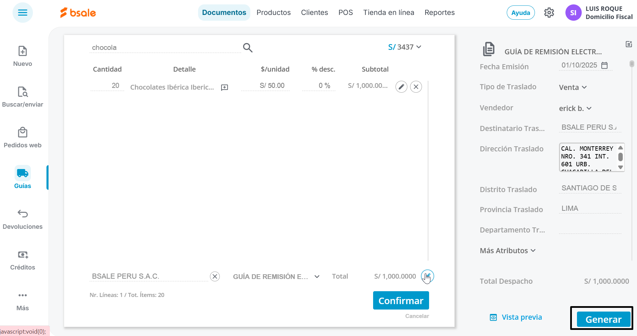Image resolution: width=637 pixels, height=336 pixels.
Task: Open the Guía de Remisión document type dropdown
Action: click(x=276, y=277)
